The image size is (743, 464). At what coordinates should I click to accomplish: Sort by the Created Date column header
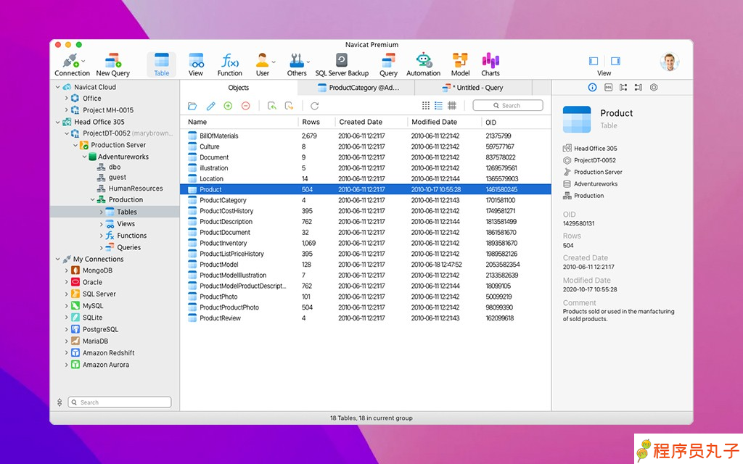tap(361, 122)
